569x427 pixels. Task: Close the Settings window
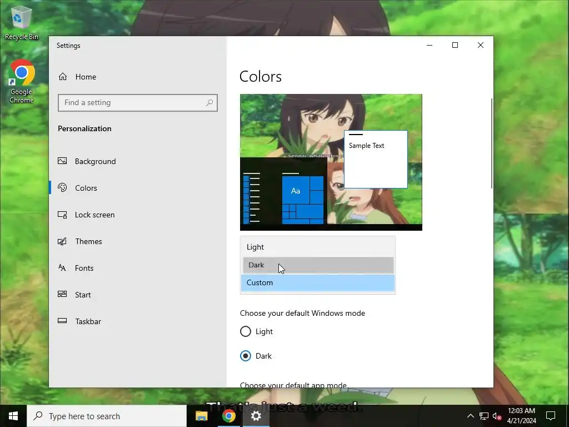[481, 45]
